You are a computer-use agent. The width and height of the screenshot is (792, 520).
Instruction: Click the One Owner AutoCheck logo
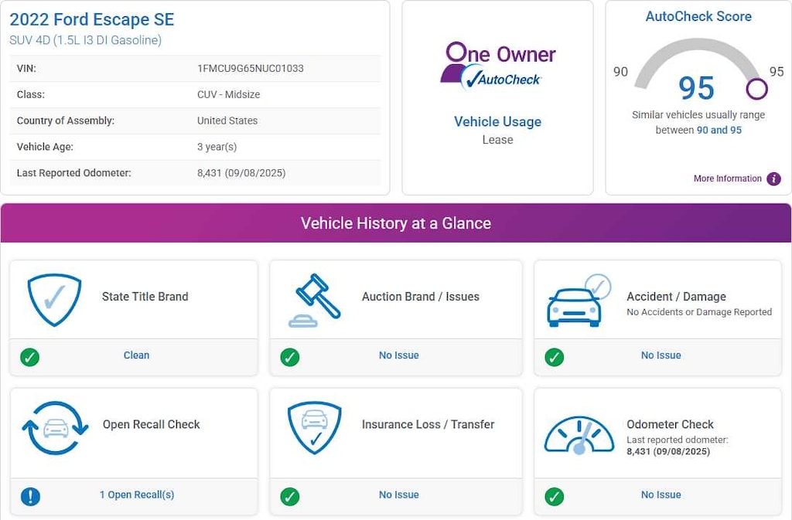click(497, 66)
